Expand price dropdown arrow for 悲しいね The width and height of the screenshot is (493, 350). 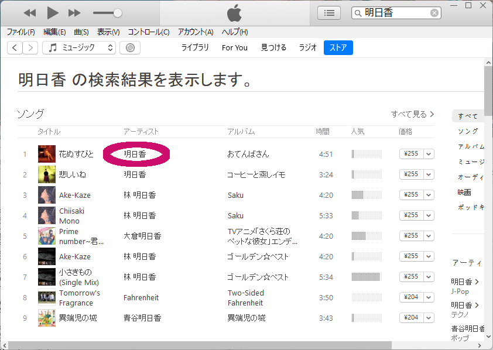tap(429, 174)
